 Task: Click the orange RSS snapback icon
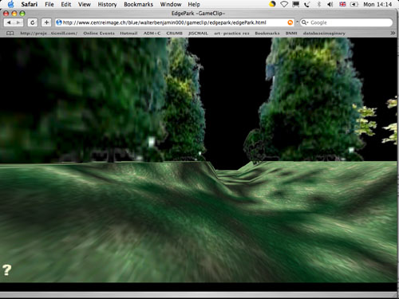(290, 22)
